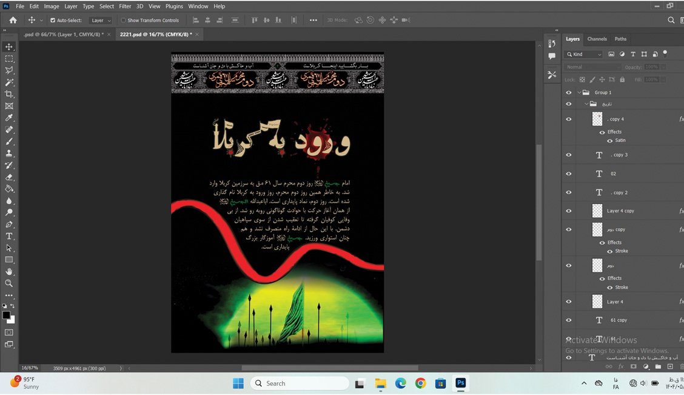This screenshot has width=684, height=395.
Task: Select the Polygonal Lasso tool
Action: (8, 70)
